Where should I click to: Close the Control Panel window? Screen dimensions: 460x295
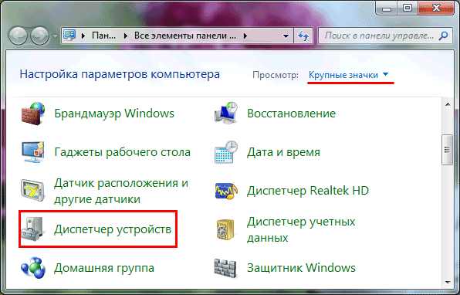click(436, 8)
